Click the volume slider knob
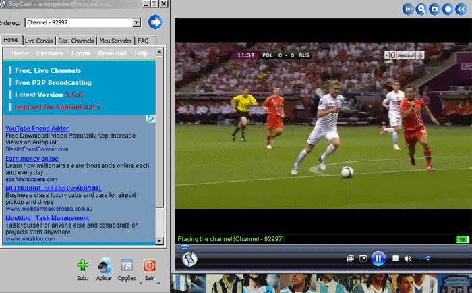The image size is (472, 293). pyautogui.click(x=427, y=258)
